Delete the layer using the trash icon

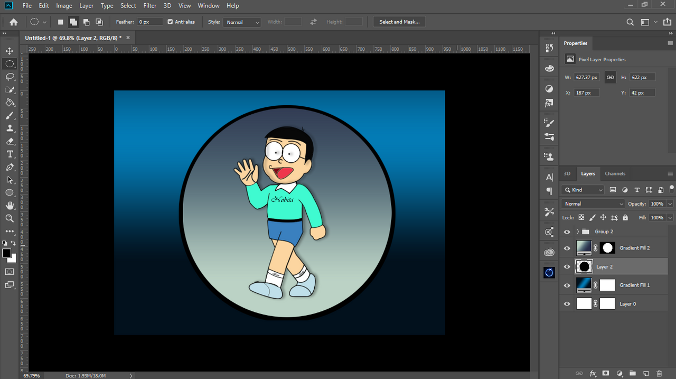point(659,373)
